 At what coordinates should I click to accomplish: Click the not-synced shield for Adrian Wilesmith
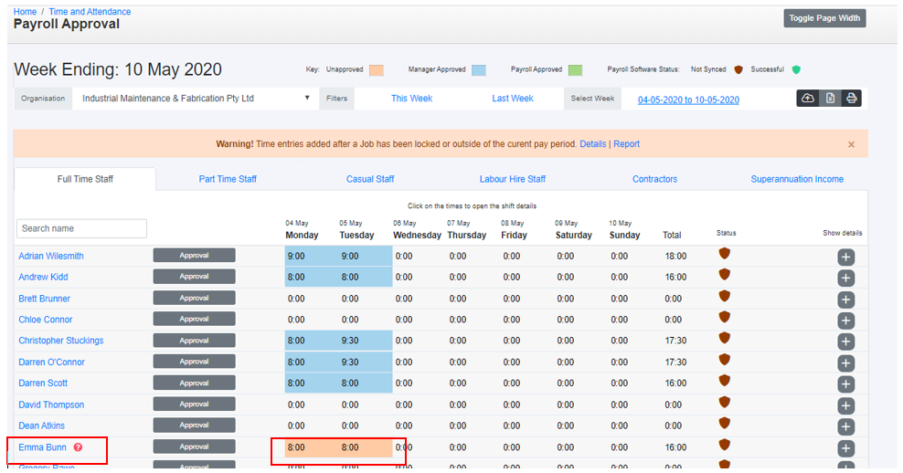(725, 253)
